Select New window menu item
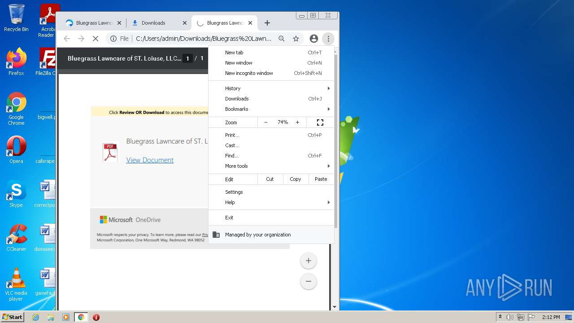Viewport: 574px width, 323px height. [x=271, y=63]
